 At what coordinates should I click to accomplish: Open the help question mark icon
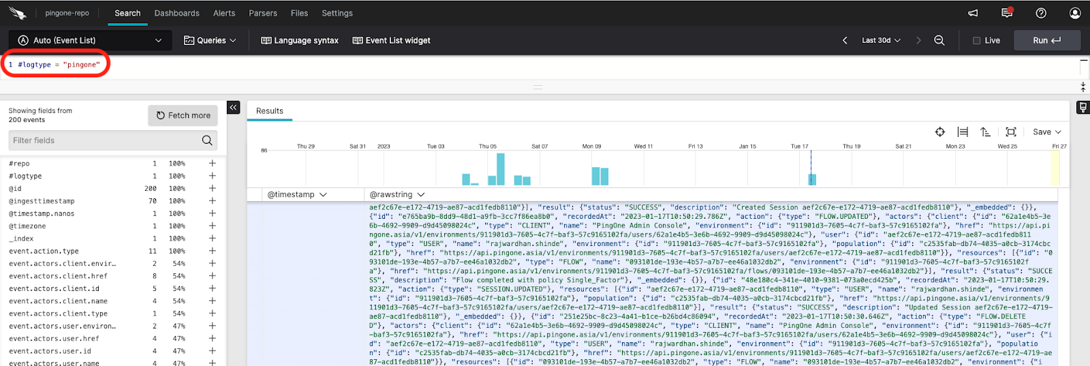pos(1041,13)
